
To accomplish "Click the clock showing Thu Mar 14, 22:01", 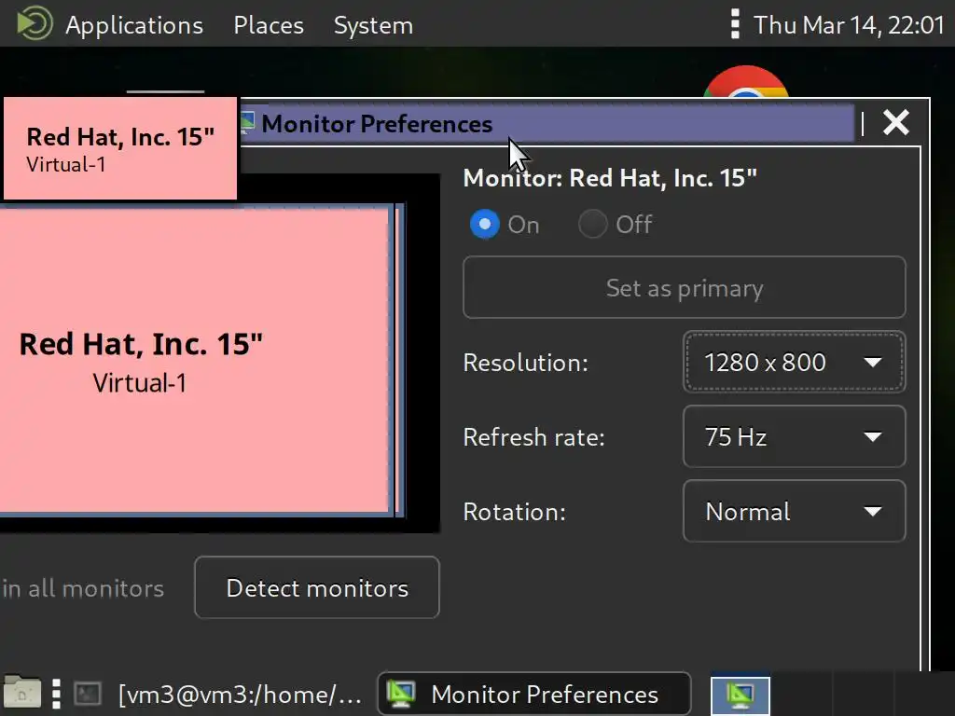I will (x=849, y=25).
